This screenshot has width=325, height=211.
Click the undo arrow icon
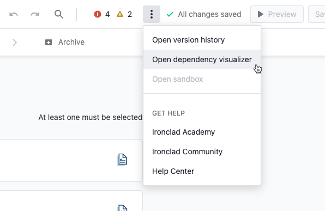[14, 14]
